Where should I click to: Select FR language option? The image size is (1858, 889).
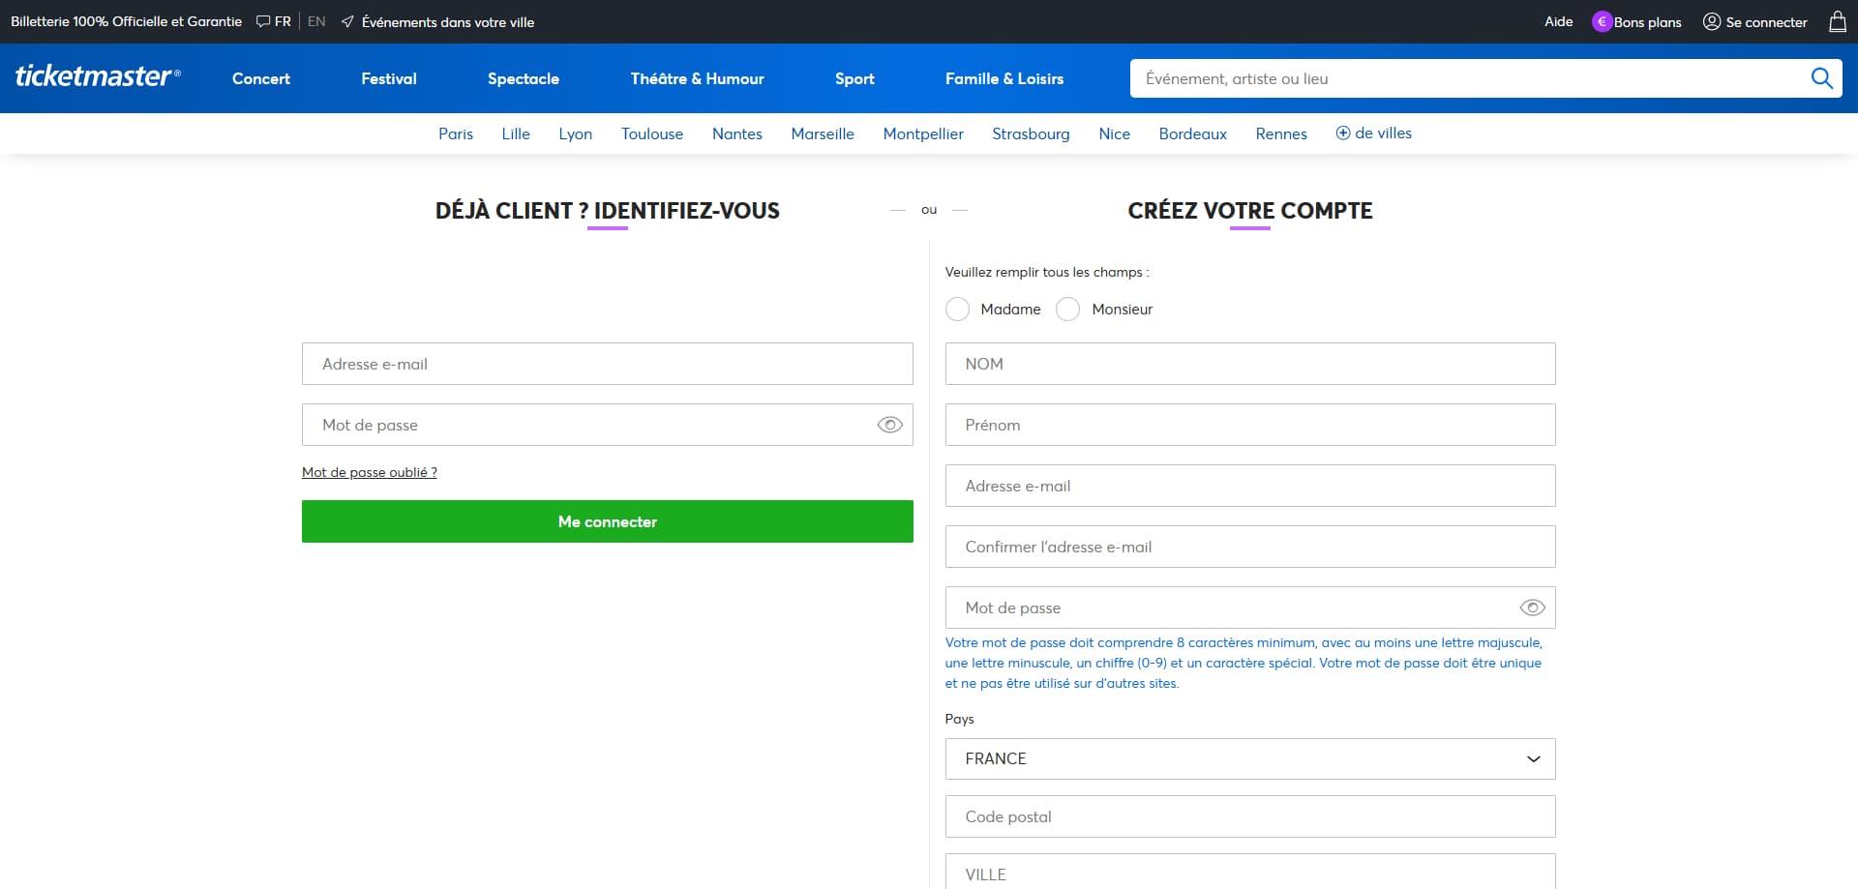coord(283,21)
